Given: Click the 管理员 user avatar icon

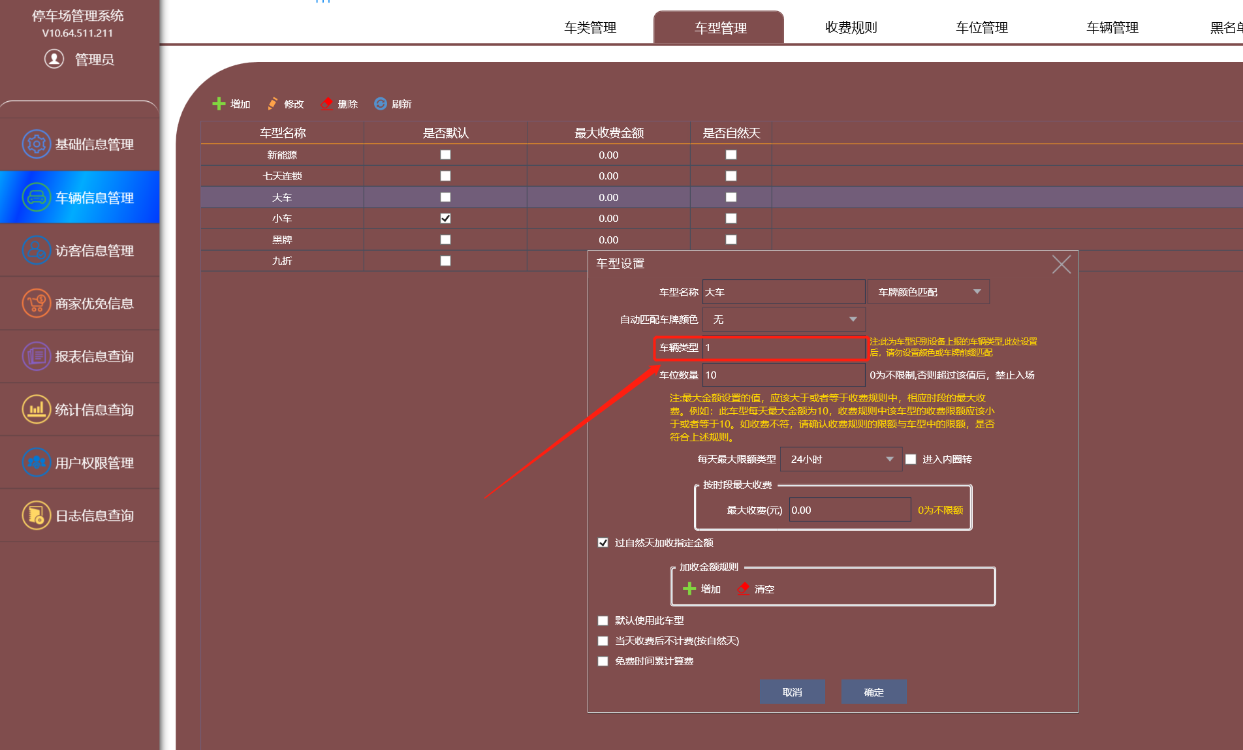Looking at the screenshot, I should point(54,59).
